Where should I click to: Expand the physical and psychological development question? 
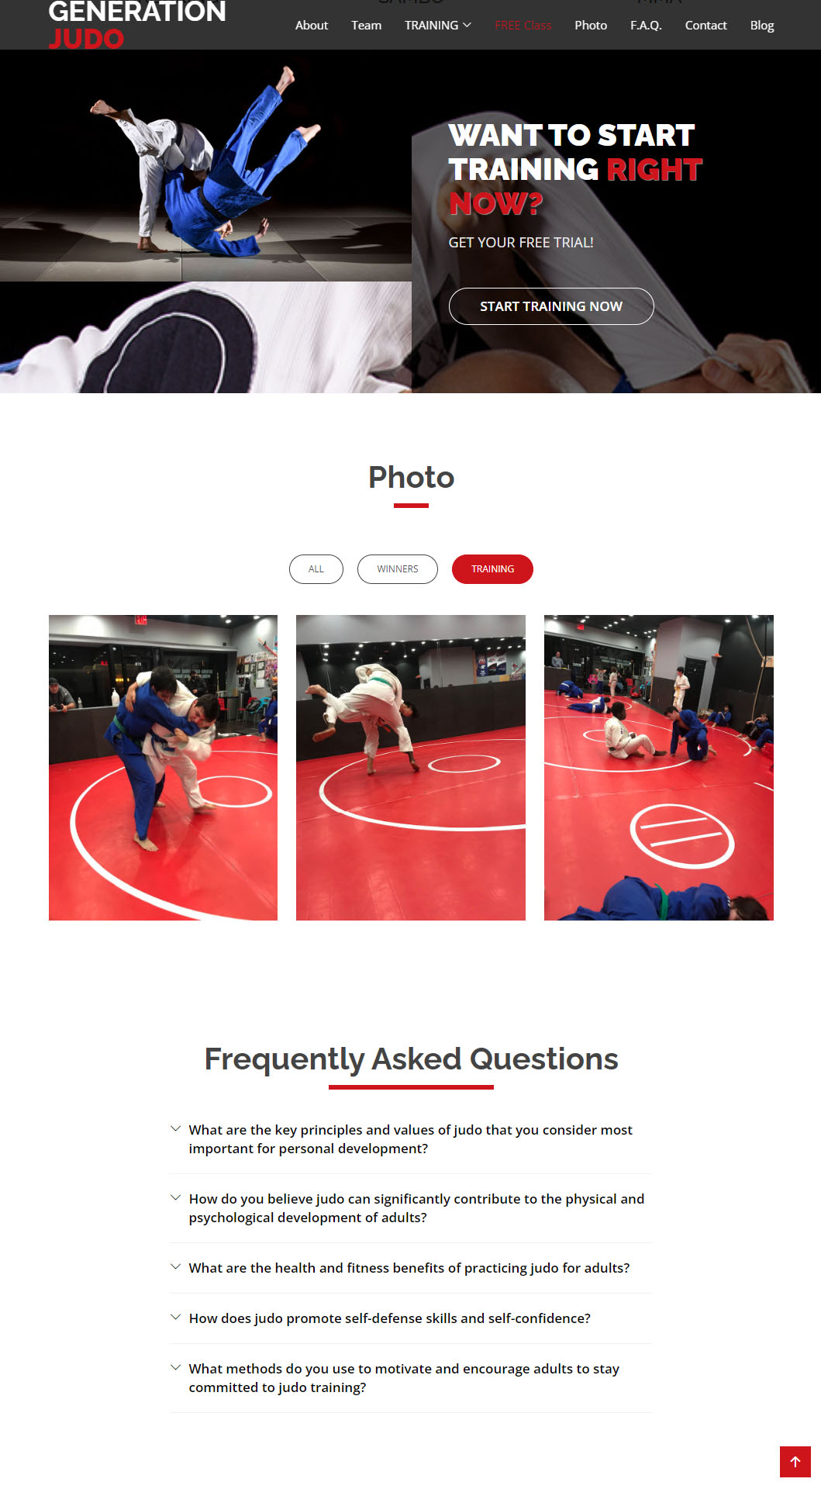[x=411, y=1208]
